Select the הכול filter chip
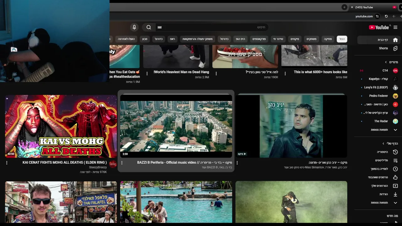Image resolution: width=402 pixels, height=226 pixels. click(x=342, y=39)
